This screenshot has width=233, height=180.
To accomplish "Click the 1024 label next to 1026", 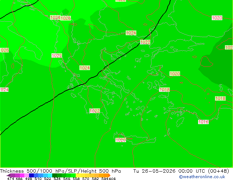I will (x=55, y=18).
